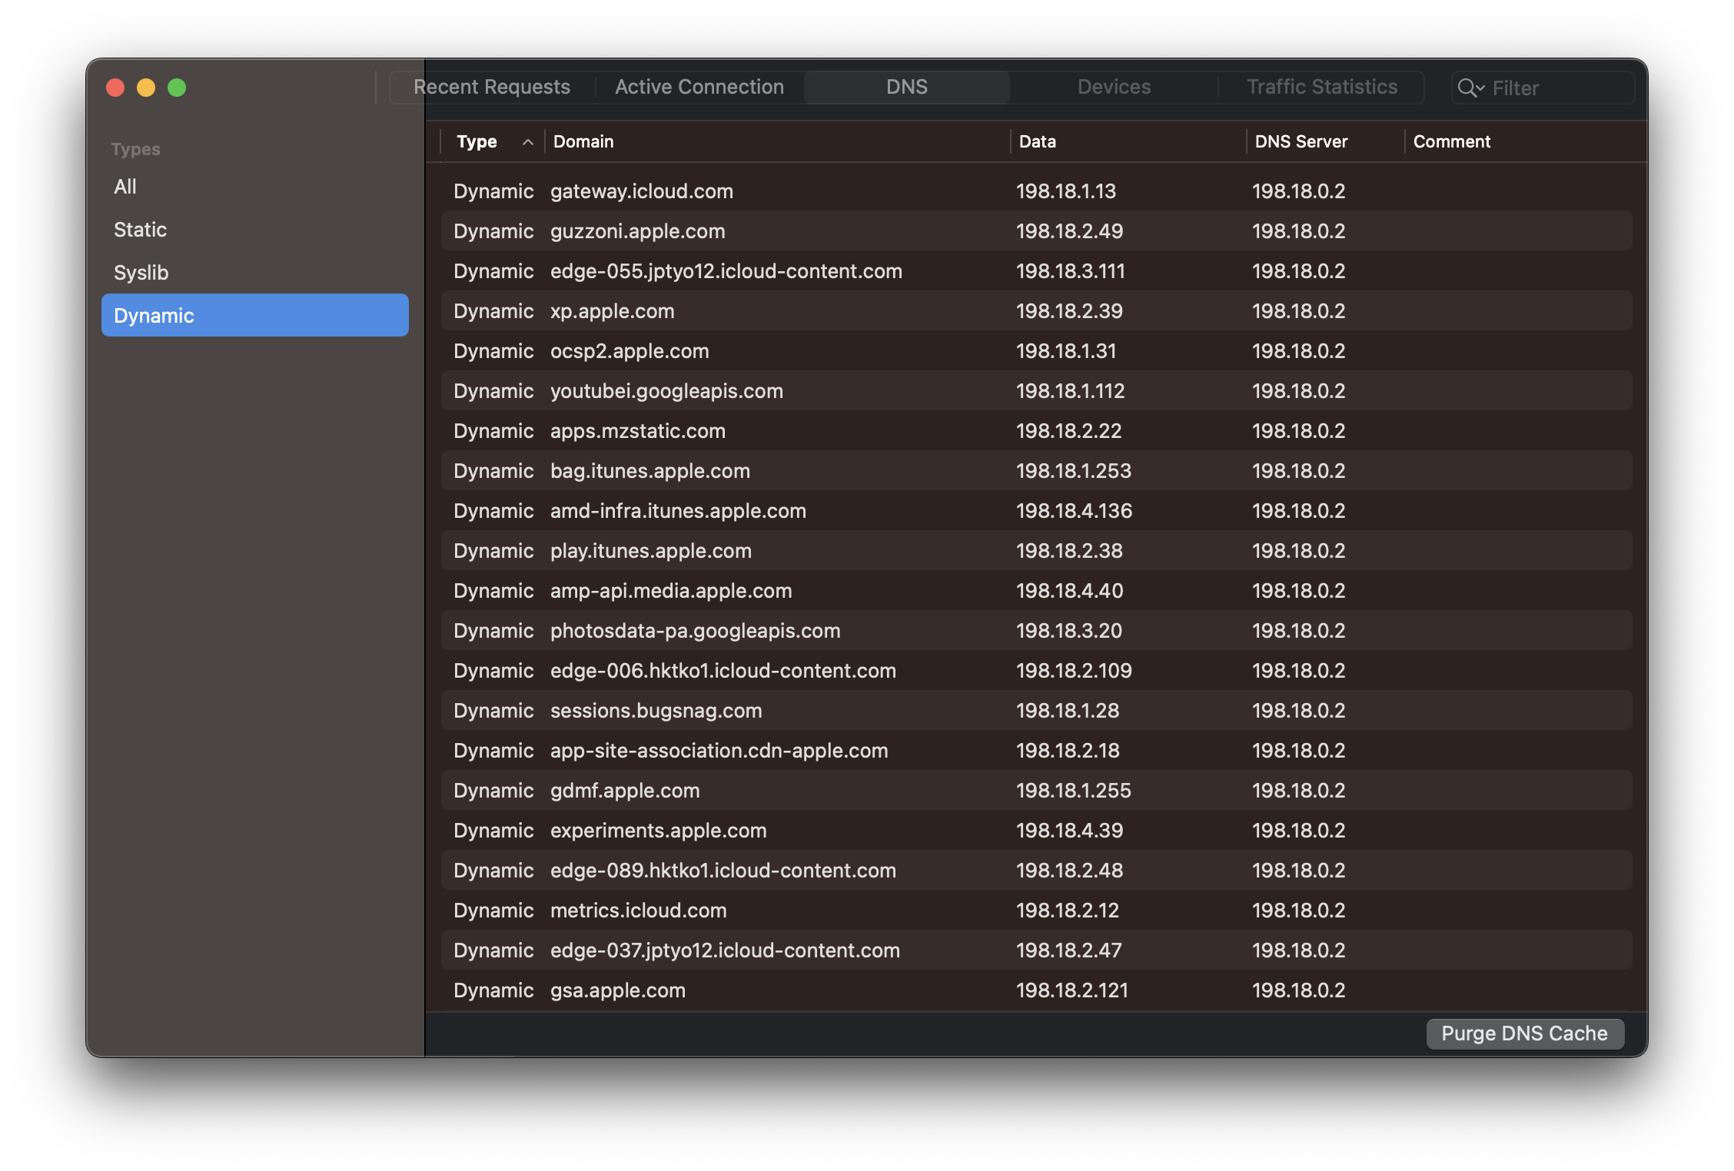Click the DNS Server column header
1734x1171 pixels.
(1300, 142)
